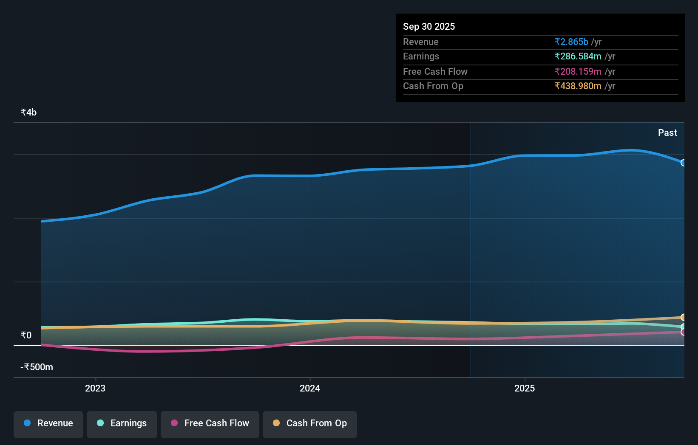Click the Earnings ₹286.584m value
This screenshot has width=698, height=445.
pyautogui.click(x=578, y=56)
